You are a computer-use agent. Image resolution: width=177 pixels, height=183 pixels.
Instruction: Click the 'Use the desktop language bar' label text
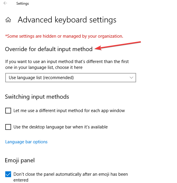pyautogui.click(x=60, y=127)
